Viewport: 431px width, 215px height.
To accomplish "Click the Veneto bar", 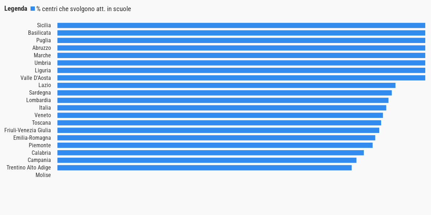I will pyautogui.click(x=220, y=115).
